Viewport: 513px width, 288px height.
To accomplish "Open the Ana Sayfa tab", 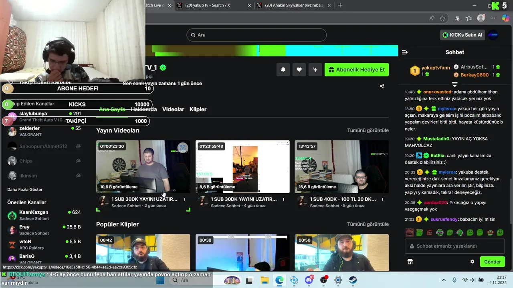I will coord(112,109).
